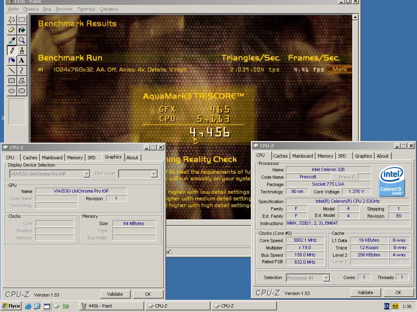Screen dimensions: 417x312
Task: Select the rectangular selection tool in Paint
Action: pos(22,19)
